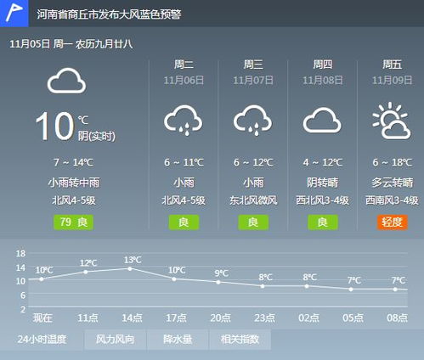Select the 周五 day header

(392, 65)
